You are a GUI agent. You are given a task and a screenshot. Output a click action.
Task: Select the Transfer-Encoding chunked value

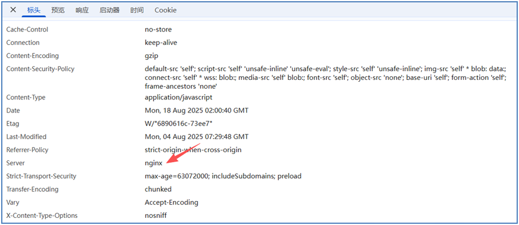pos(158,189)
